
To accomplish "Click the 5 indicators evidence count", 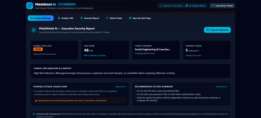I will point(192,50).
